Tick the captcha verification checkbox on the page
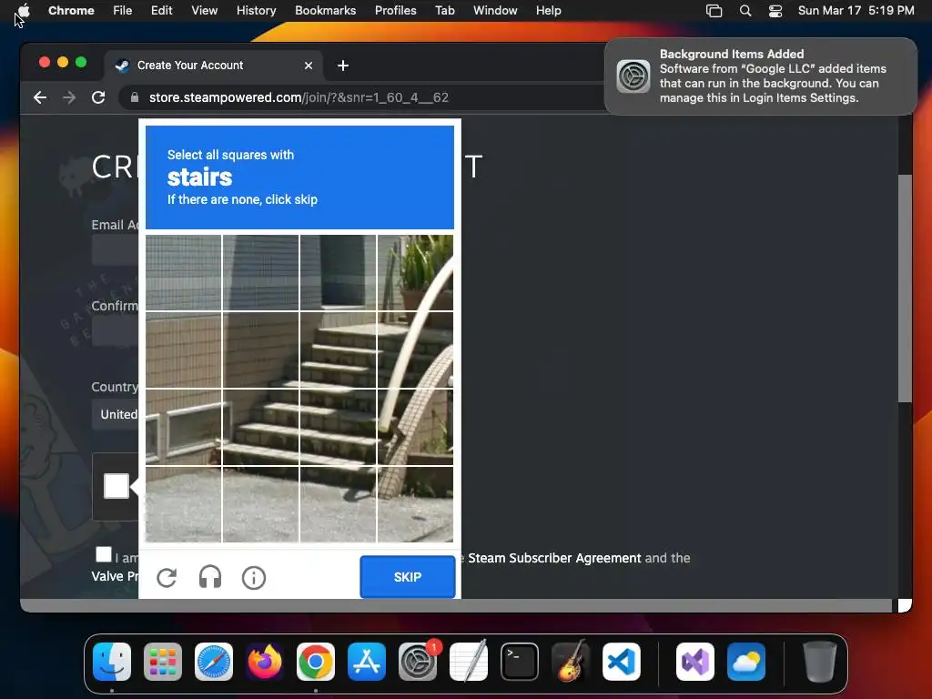Viewport: 932px width, 699px height. pyautogui.click(x=116, y=486)
